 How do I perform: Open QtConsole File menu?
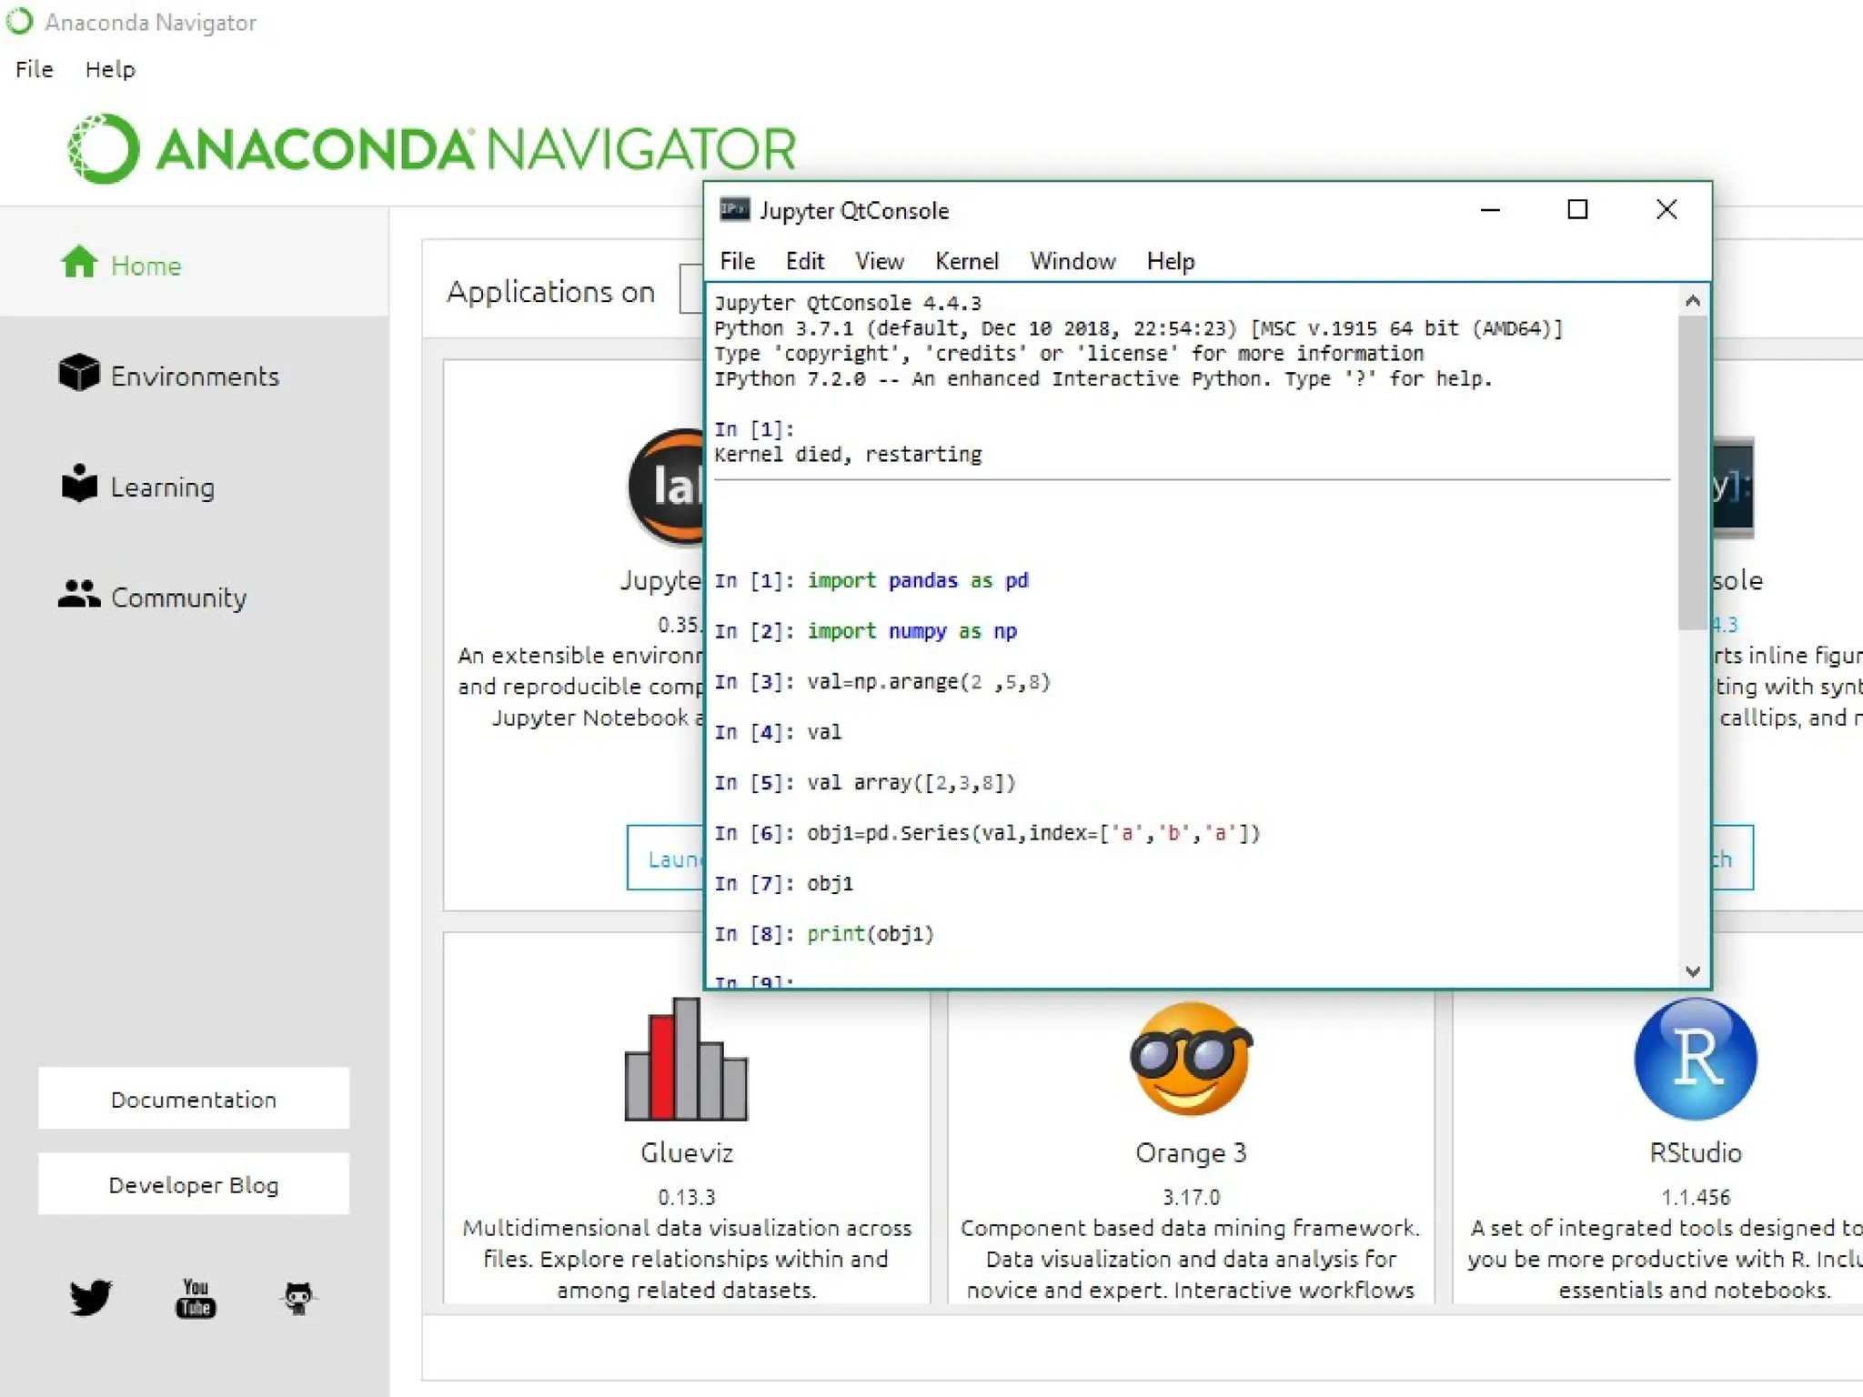coord(737,262)
